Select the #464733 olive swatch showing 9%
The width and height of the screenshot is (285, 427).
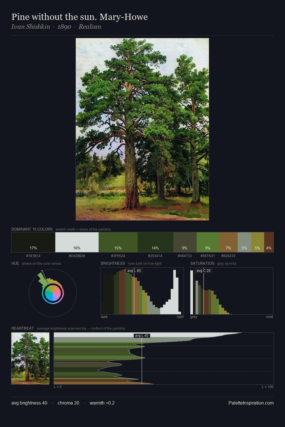(x=185, y=242)
